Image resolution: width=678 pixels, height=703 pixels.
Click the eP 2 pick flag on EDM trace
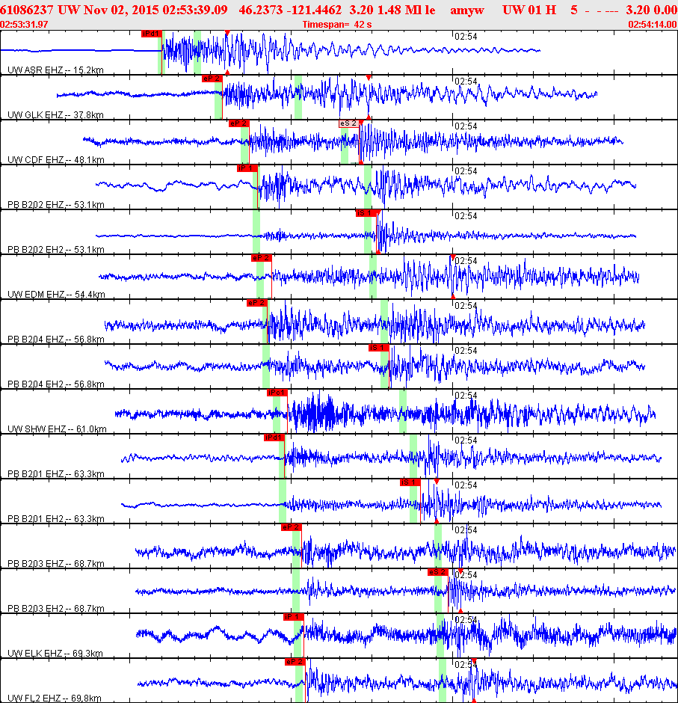coord(261,258)
